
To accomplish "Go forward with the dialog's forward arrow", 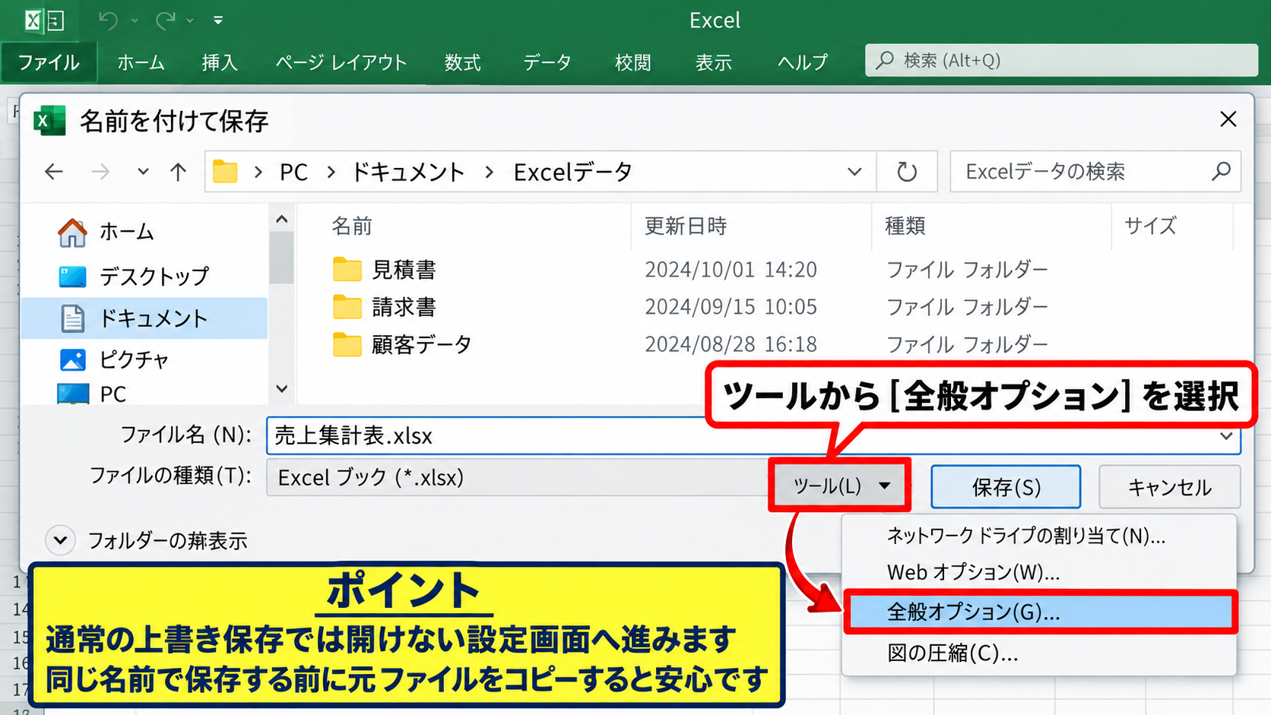I will (100, 172).
